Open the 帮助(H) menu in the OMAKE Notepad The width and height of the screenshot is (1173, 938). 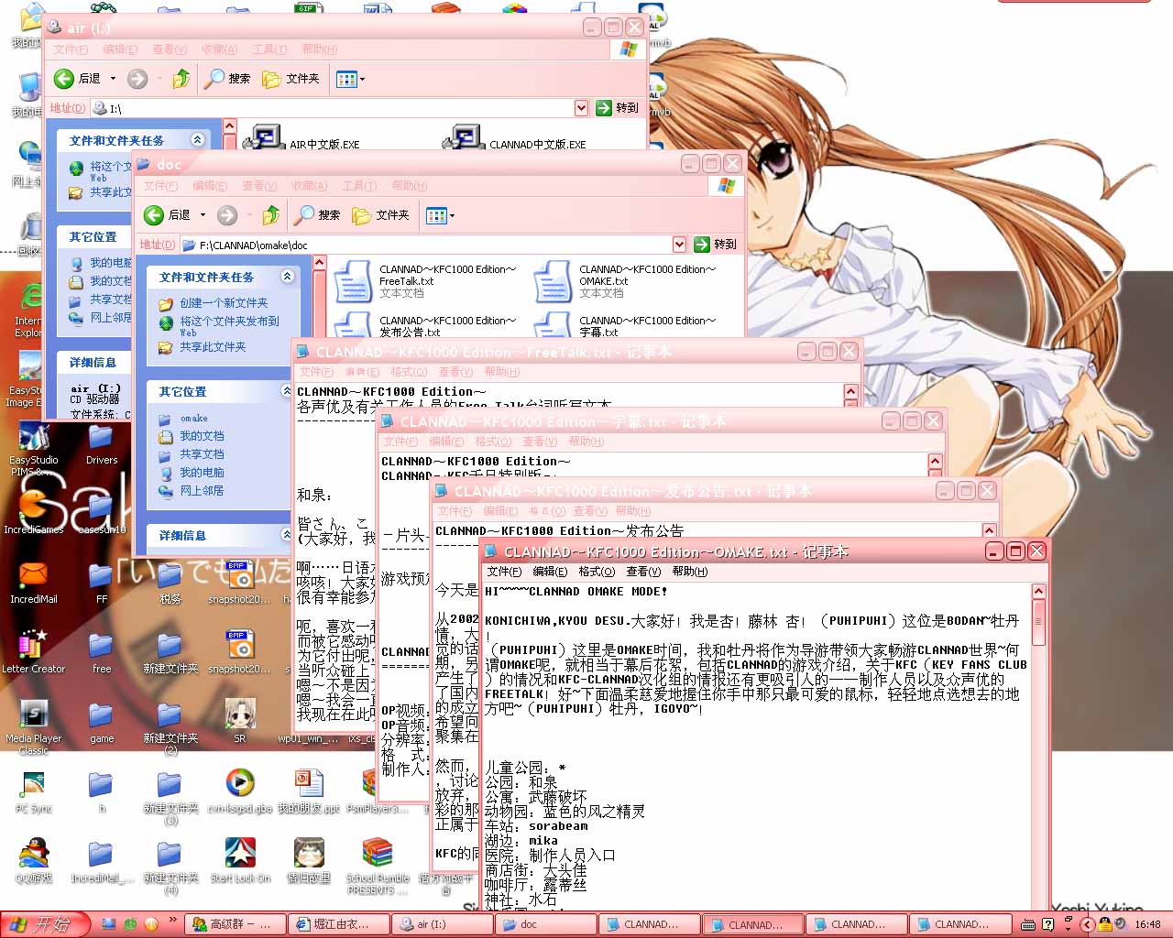coord(690,572)
